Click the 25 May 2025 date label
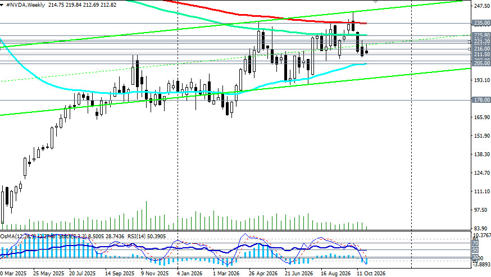 tap(48, 274)
